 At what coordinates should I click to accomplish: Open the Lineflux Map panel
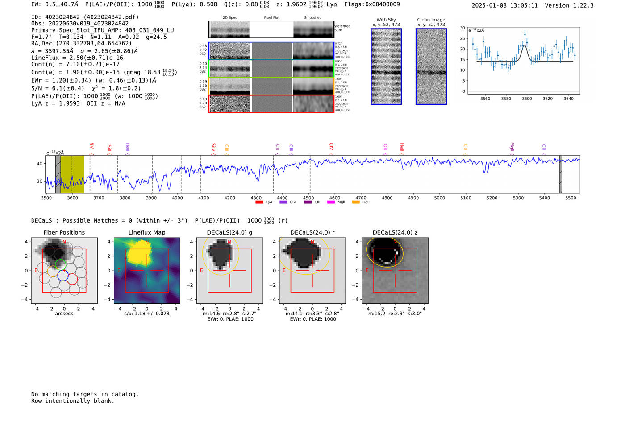point(147,270)
